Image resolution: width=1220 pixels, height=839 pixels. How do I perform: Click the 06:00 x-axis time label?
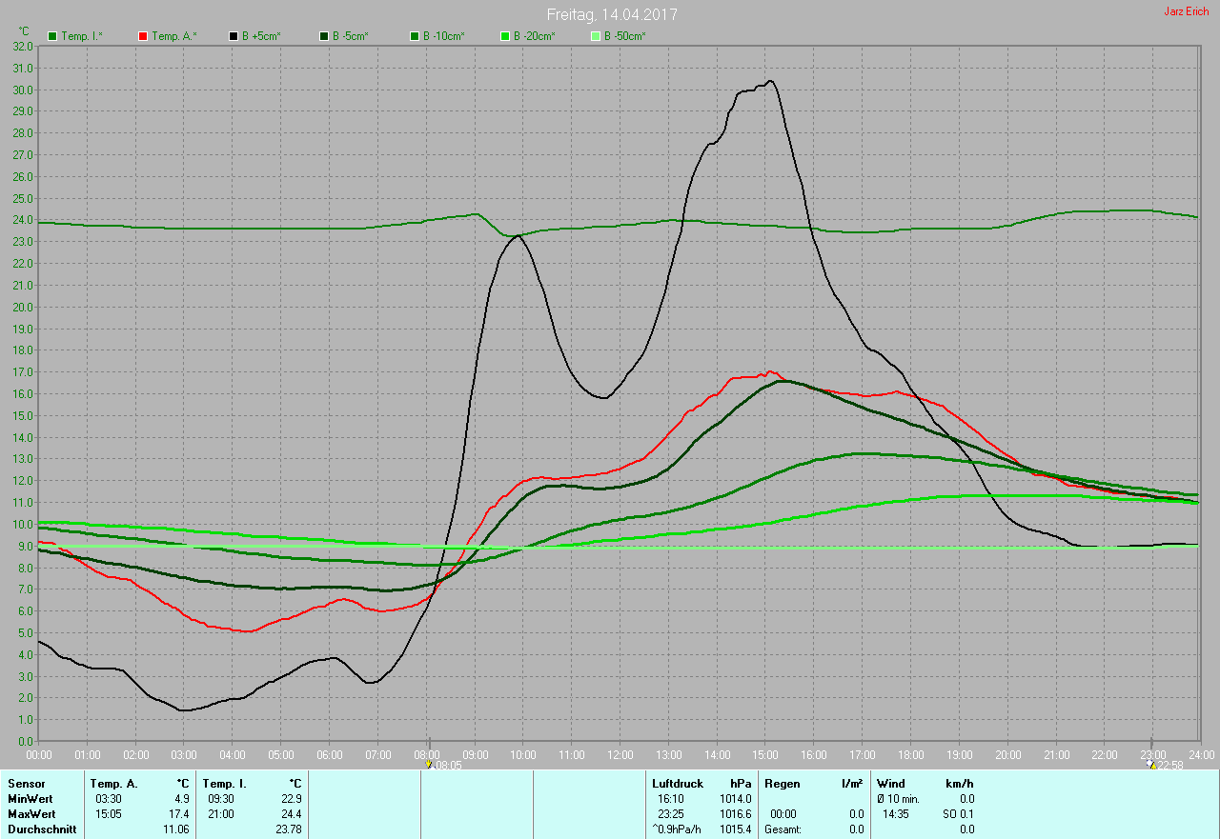[329, 755]
